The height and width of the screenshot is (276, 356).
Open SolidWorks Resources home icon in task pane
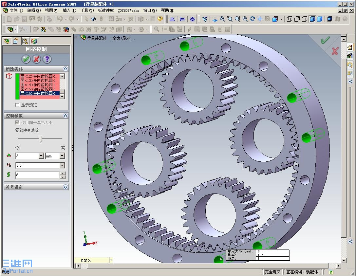[350, 47]
